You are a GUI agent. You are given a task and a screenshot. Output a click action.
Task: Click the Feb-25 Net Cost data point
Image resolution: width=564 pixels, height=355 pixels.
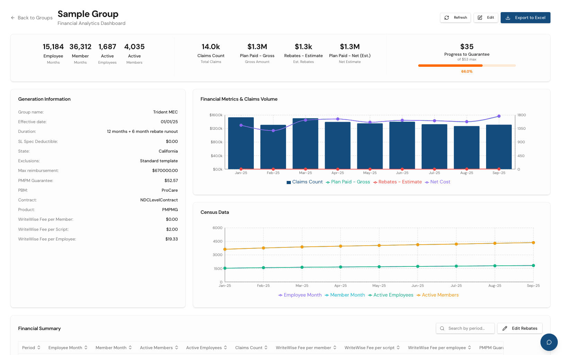point(273,130)
